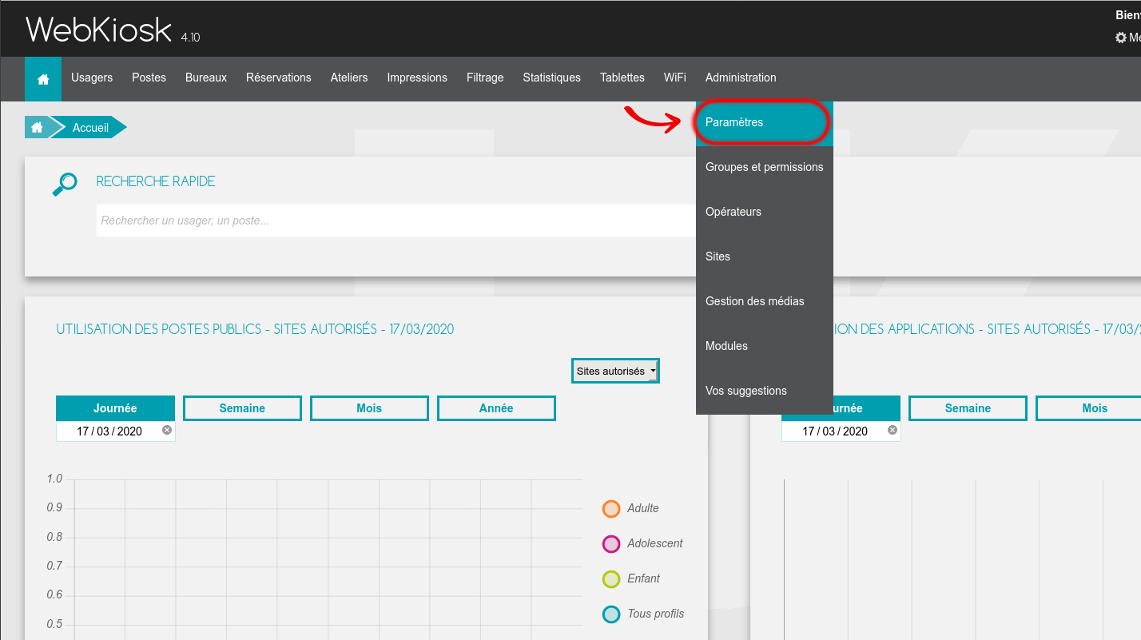Click the Accueil breadcrumb
This screenshot has height=640, width=1141.
90,128
